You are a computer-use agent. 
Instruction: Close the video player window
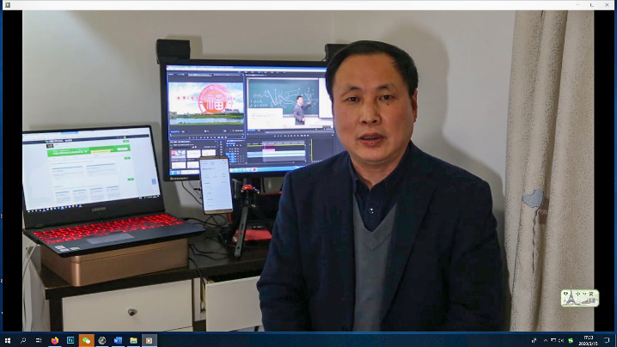(607, 5)
